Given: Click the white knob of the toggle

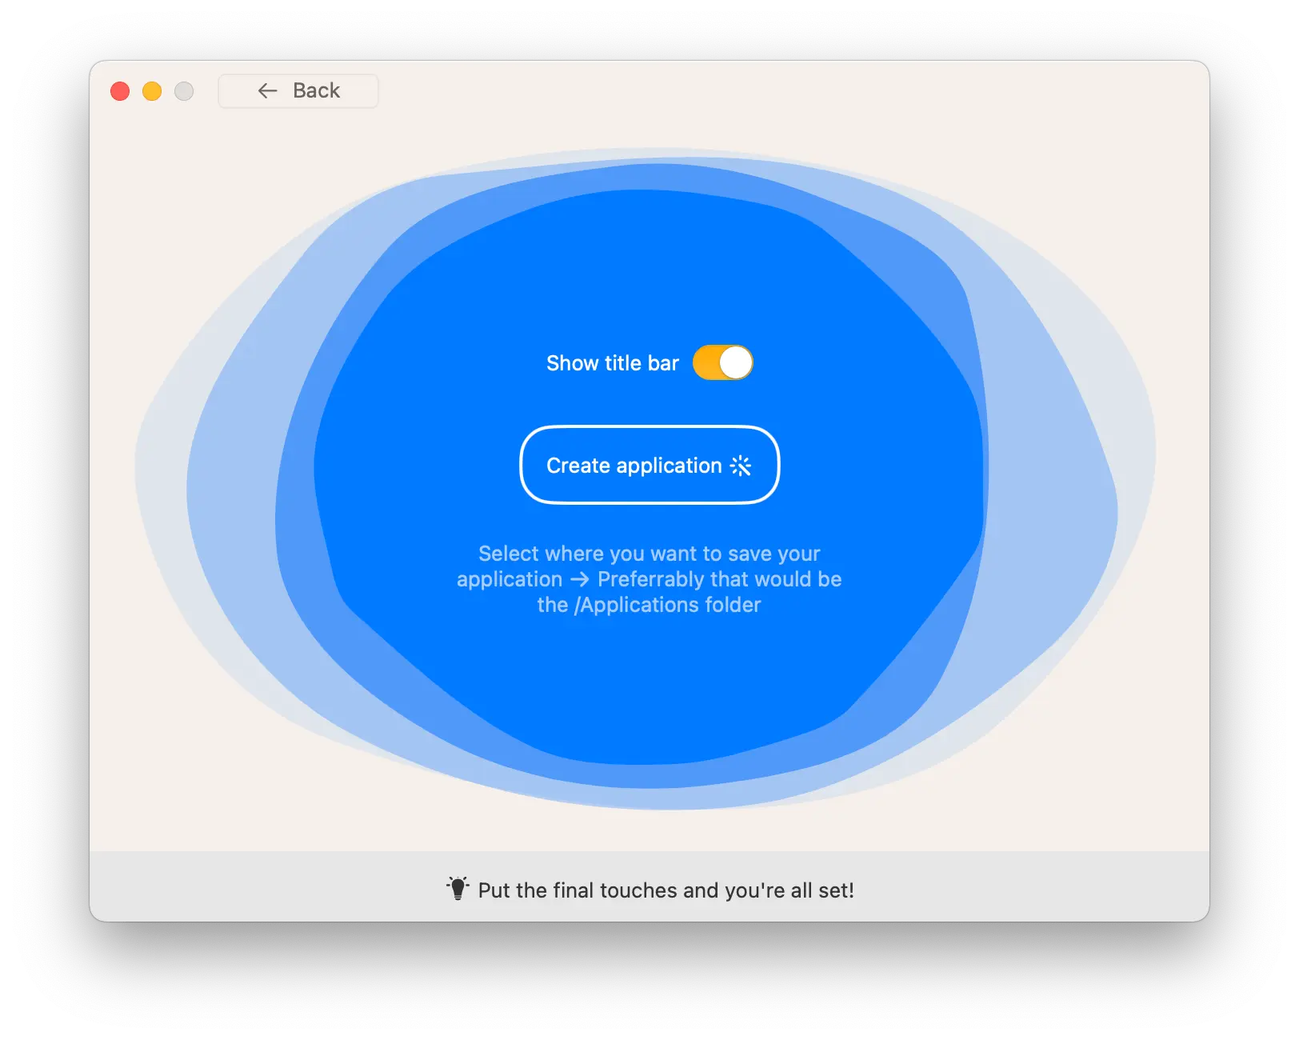Looking at the screenshot, I should click(736, 362).
